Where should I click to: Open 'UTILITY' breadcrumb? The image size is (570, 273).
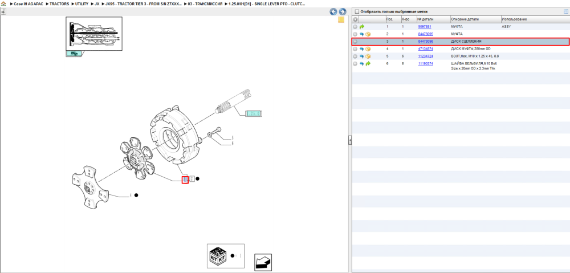click(x=82, y=3)
